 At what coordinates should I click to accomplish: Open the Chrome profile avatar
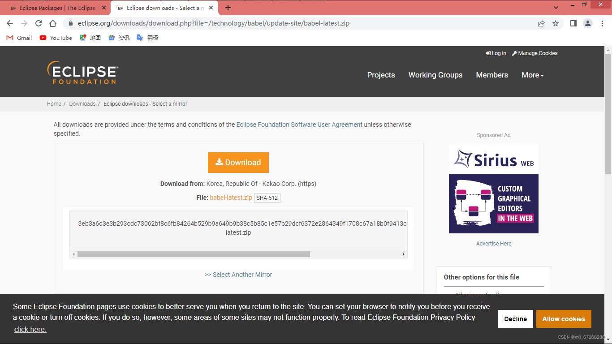coord(588,23)
